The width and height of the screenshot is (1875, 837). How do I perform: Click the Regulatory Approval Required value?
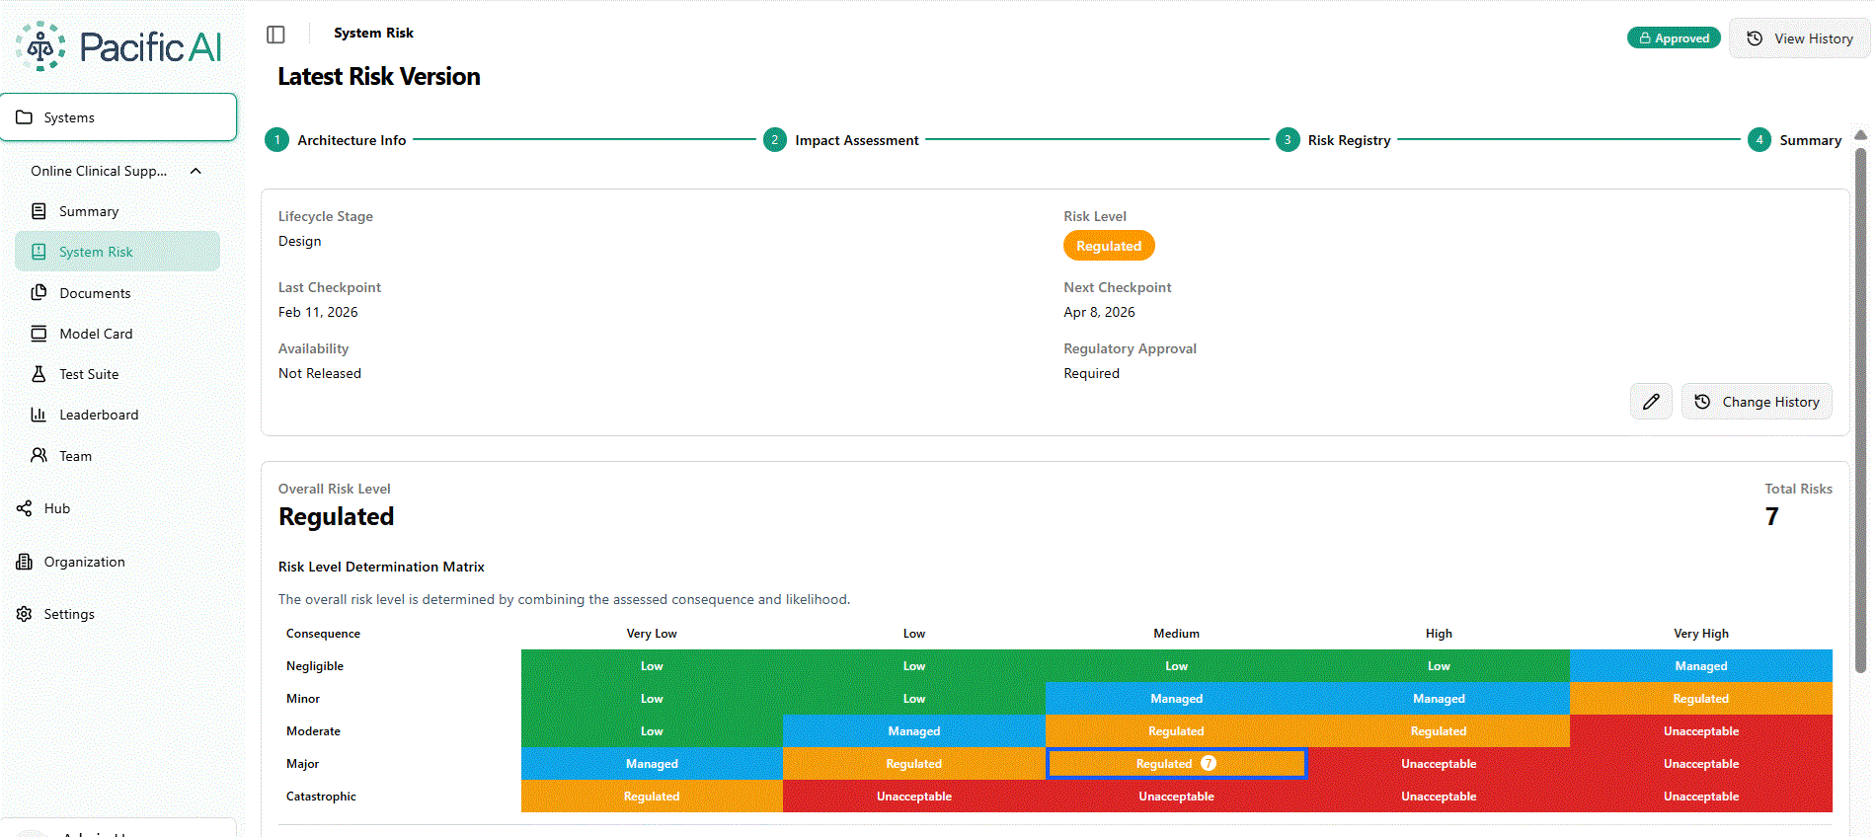click(1091, 373)
